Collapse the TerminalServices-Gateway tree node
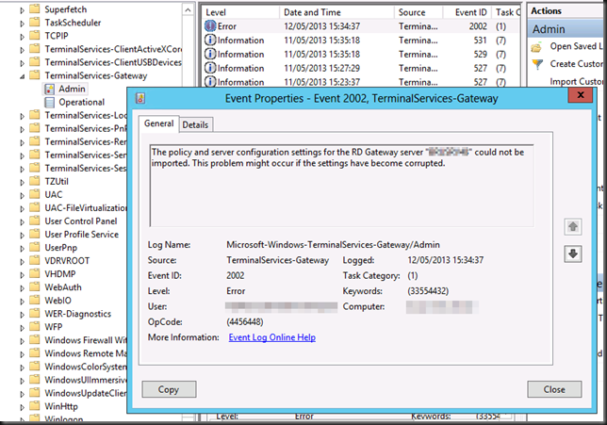This screenshot has width=607, height=425. [22, 76]
